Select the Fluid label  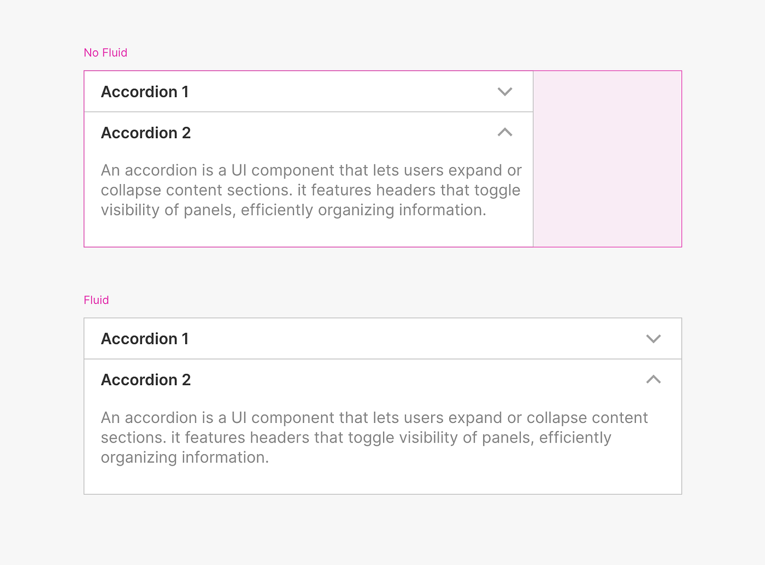[96, 300]
